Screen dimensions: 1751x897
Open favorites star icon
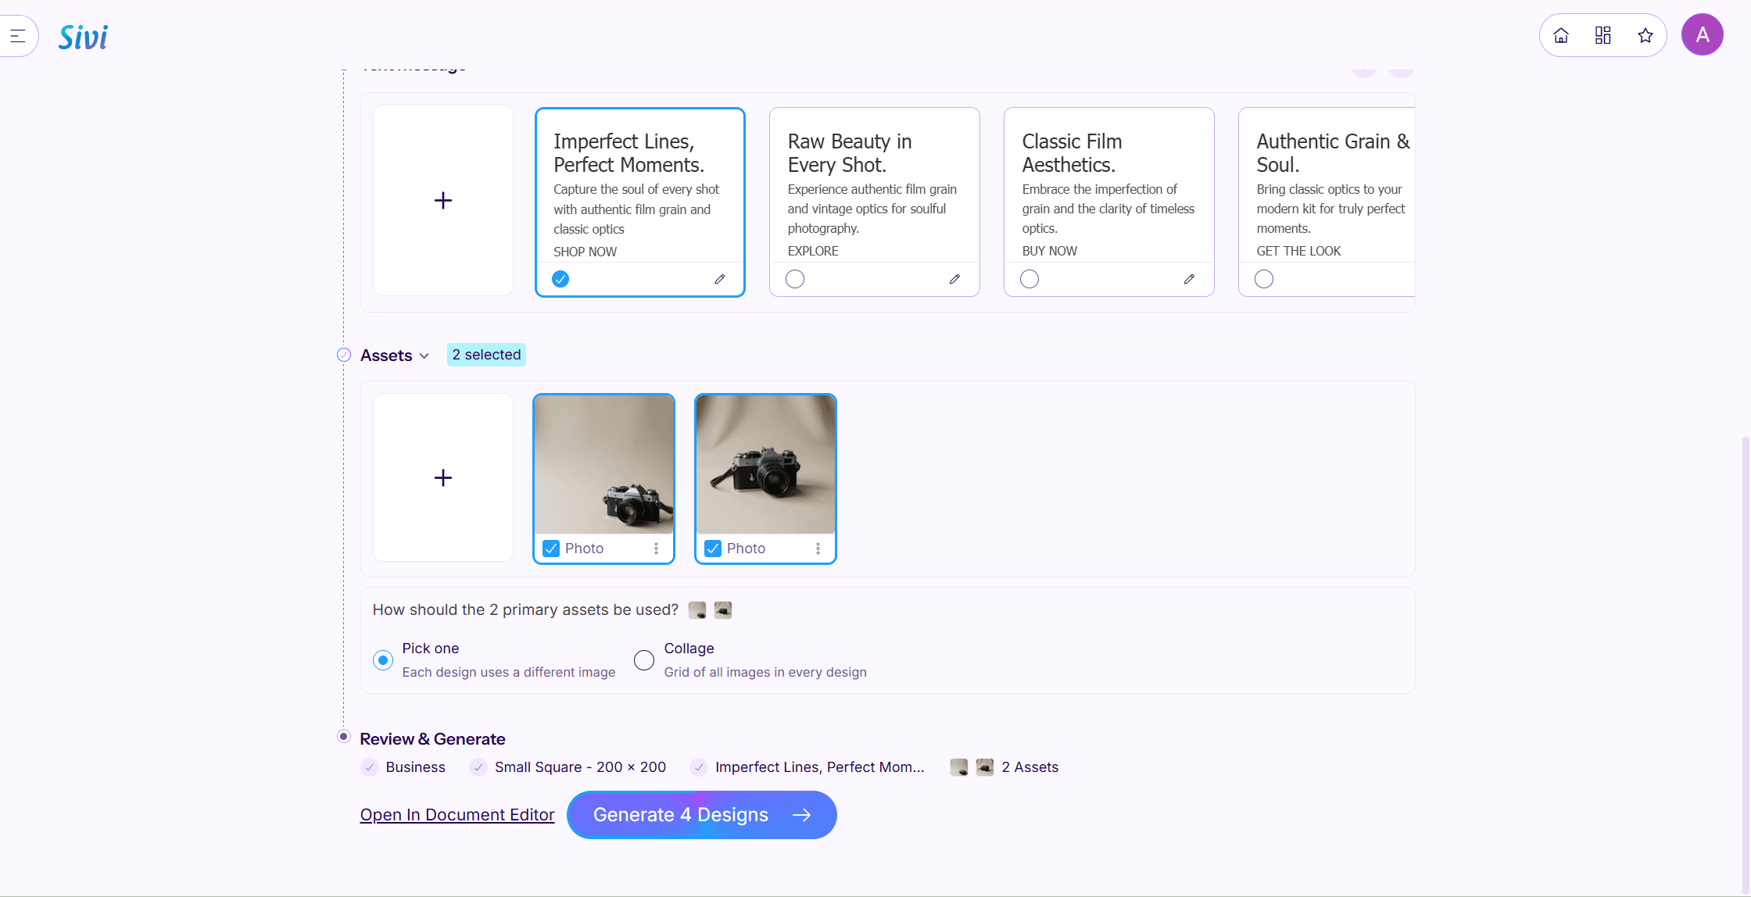1645,35
